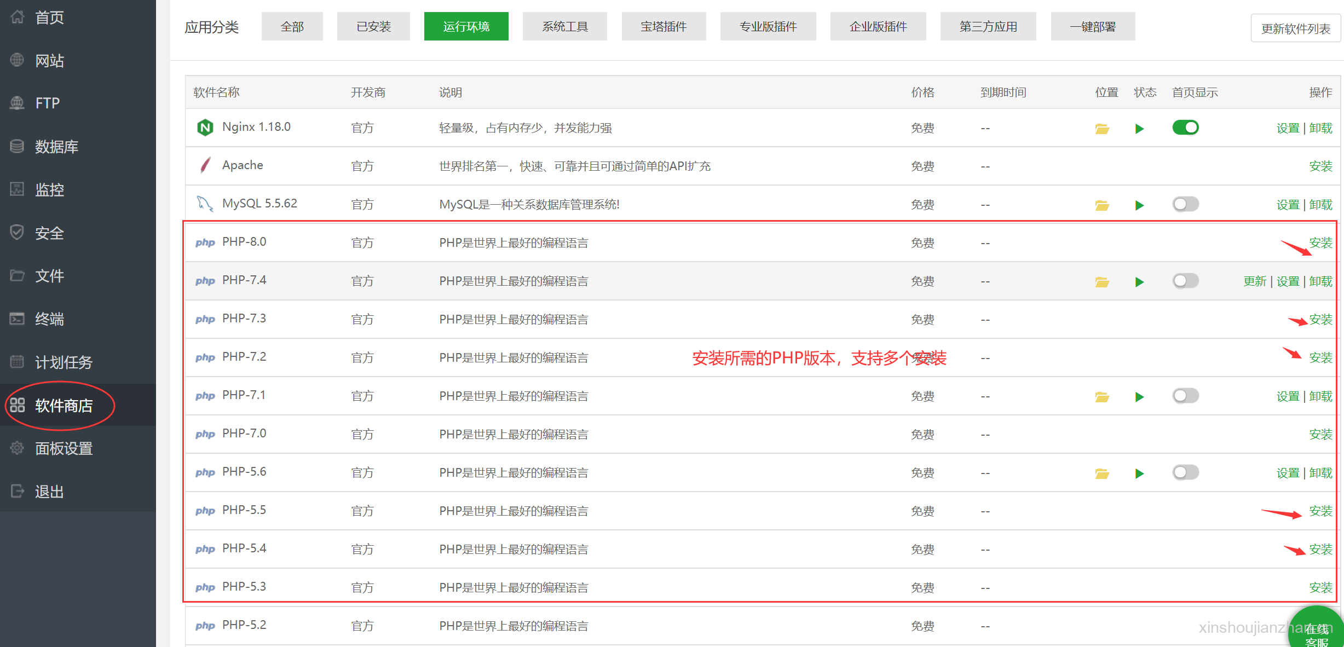Click 卸载 for PHP-5.6
Image resolution: width=1344 pixels, height=647 pixels.
1320,472
